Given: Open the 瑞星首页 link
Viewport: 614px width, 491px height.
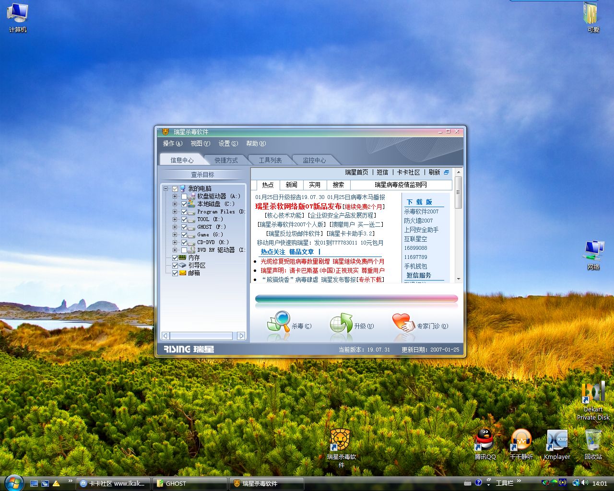Looking at the screenshot, I should (356, 172).
